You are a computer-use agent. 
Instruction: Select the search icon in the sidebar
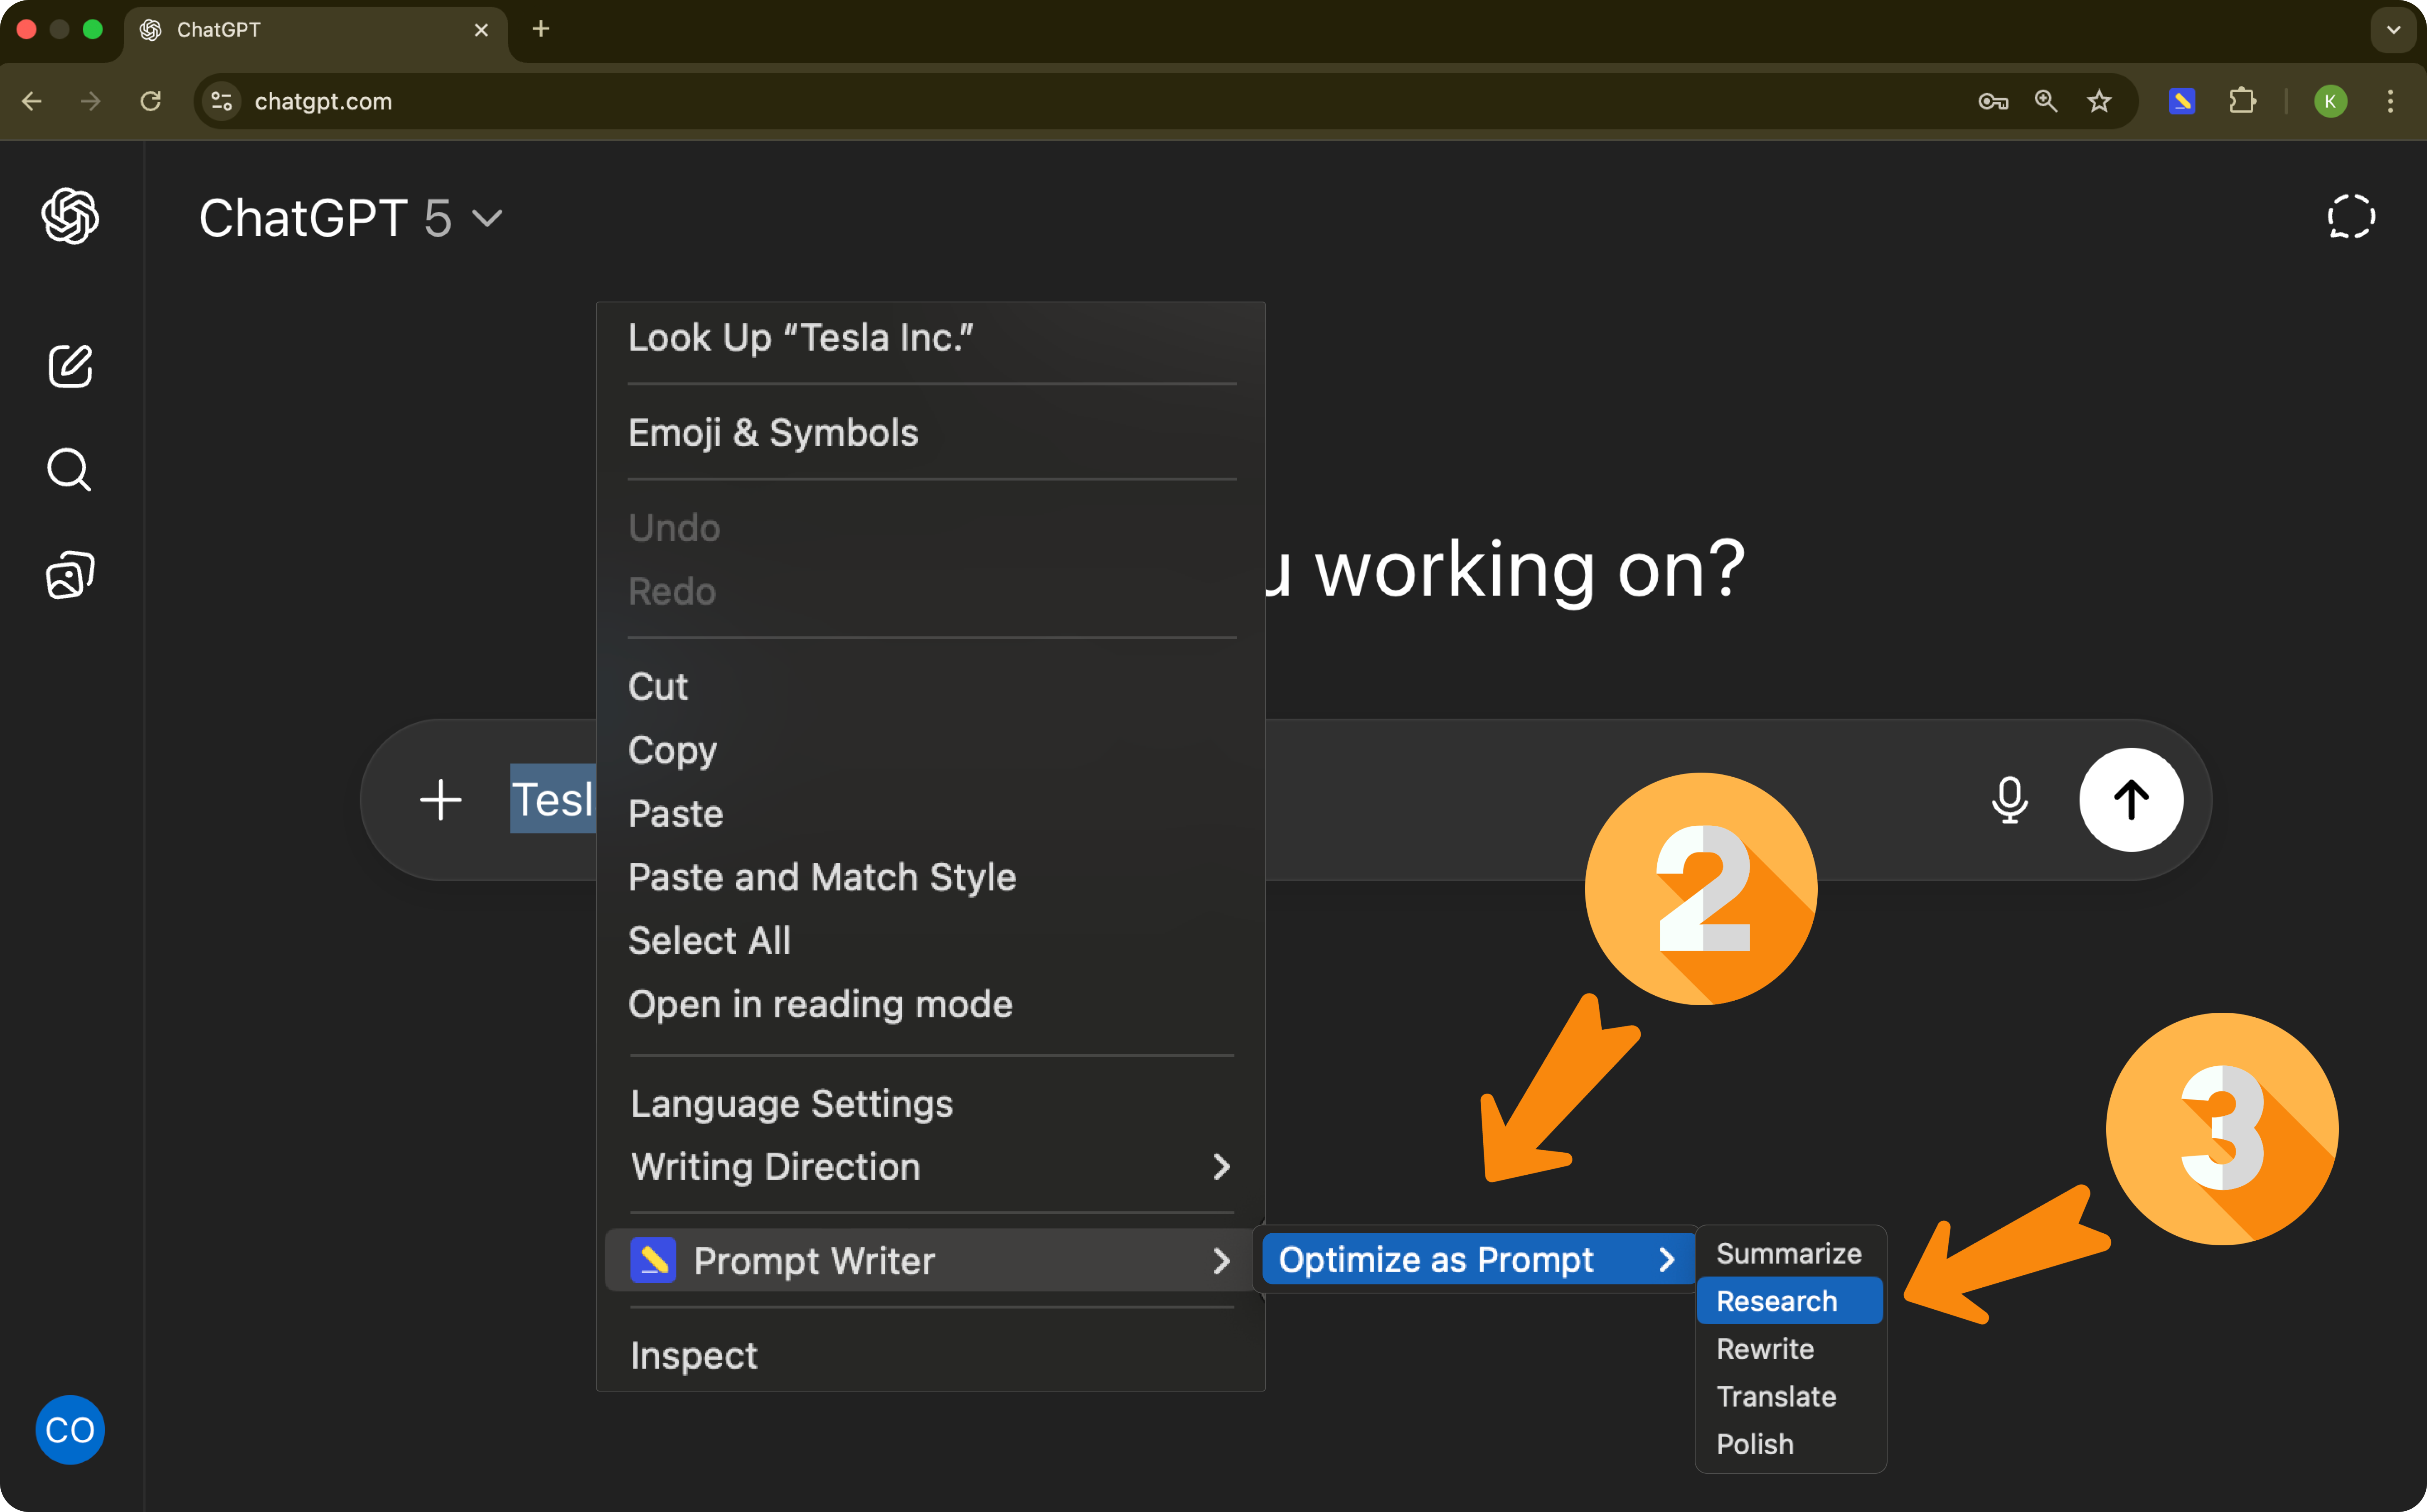(68, 469)
